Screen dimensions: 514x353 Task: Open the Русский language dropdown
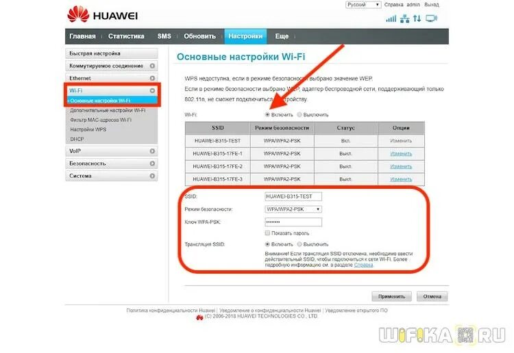pos(363,5)
